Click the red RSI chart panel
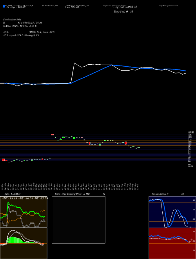 pyautogui.click(x=172, y=243)
